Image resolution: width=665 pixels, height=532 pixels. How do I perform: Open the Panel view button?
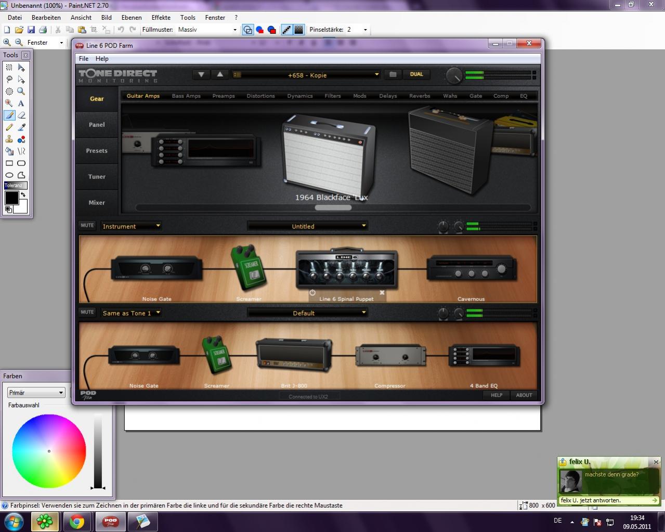[97, 125]
